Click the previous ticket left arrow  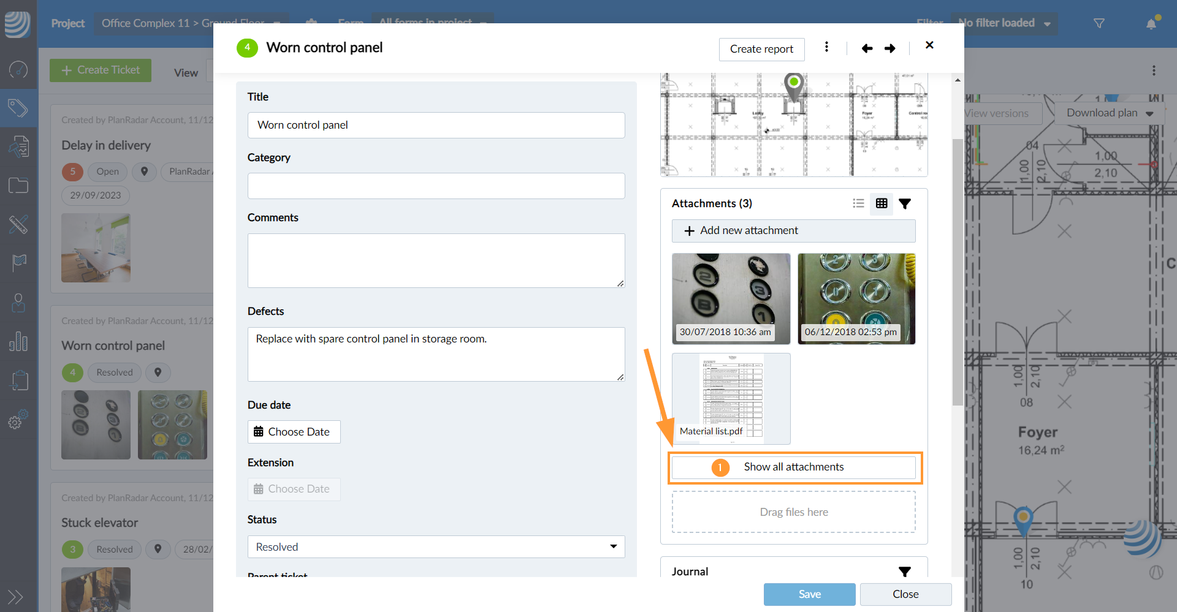867,48
